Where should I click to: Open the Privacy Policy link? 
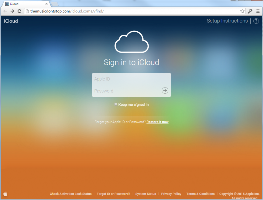(x=171, y=194)
